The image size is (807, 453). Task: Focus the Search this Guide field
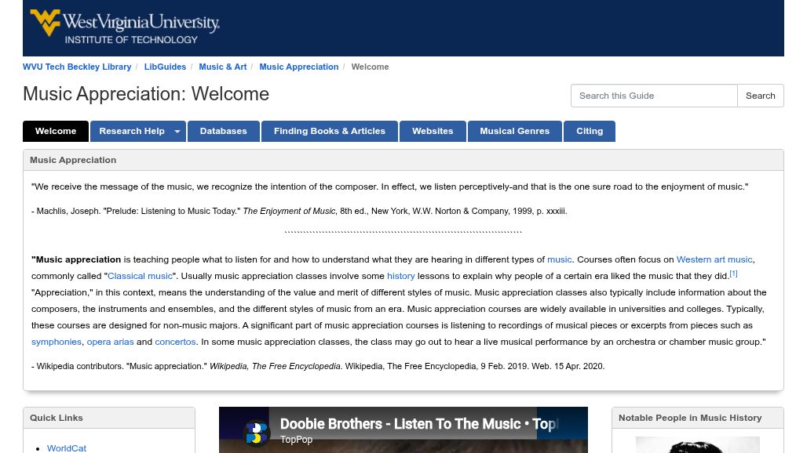tap(654, 96)
